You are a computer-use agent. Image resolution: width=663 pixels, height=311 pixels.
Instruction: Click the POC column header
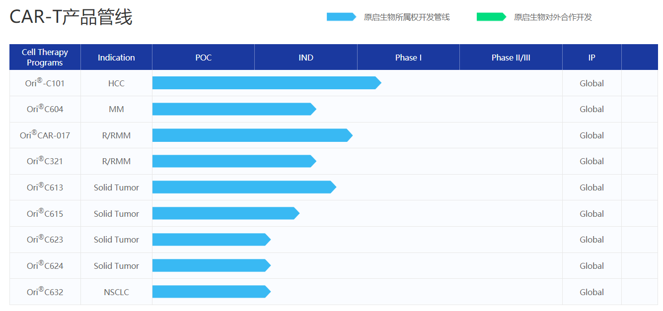click(x=203, y=58)
